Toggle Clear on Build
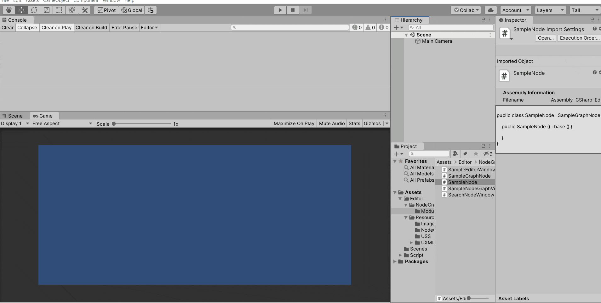 (x=91, y=27)
